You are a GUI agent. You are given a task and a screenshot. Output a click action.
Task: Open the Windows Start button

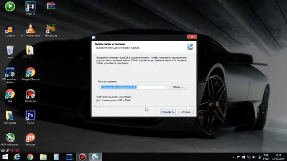click(5, 157)
